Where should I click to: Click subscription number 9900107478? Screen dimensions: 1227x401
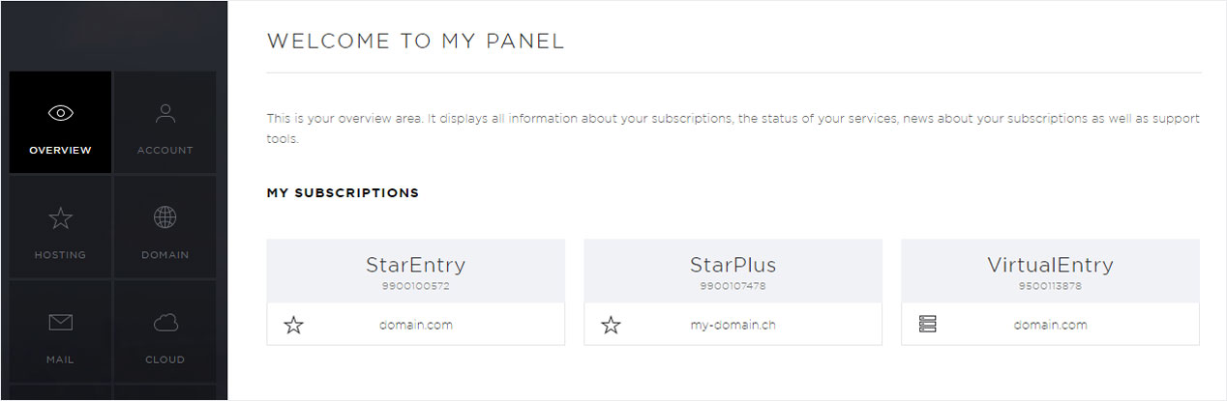733,286
